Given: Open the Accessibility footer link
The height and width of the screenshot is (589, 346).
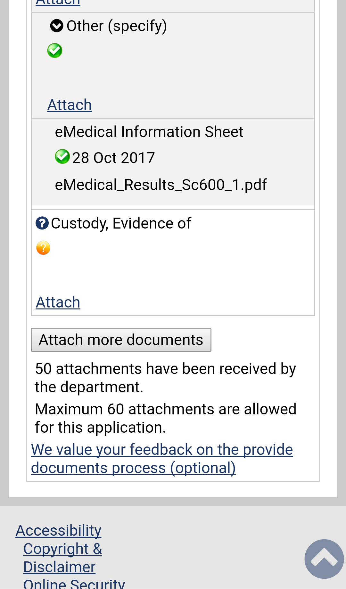Looking at the screenshot, I should tap(59, 531).
